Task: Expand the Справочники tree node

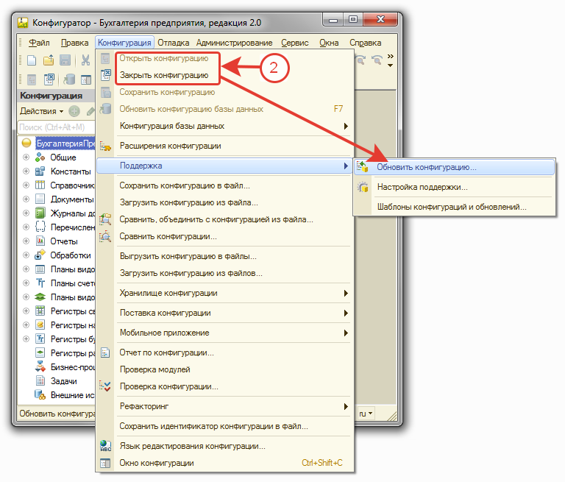Action: [x=26, y=185]
